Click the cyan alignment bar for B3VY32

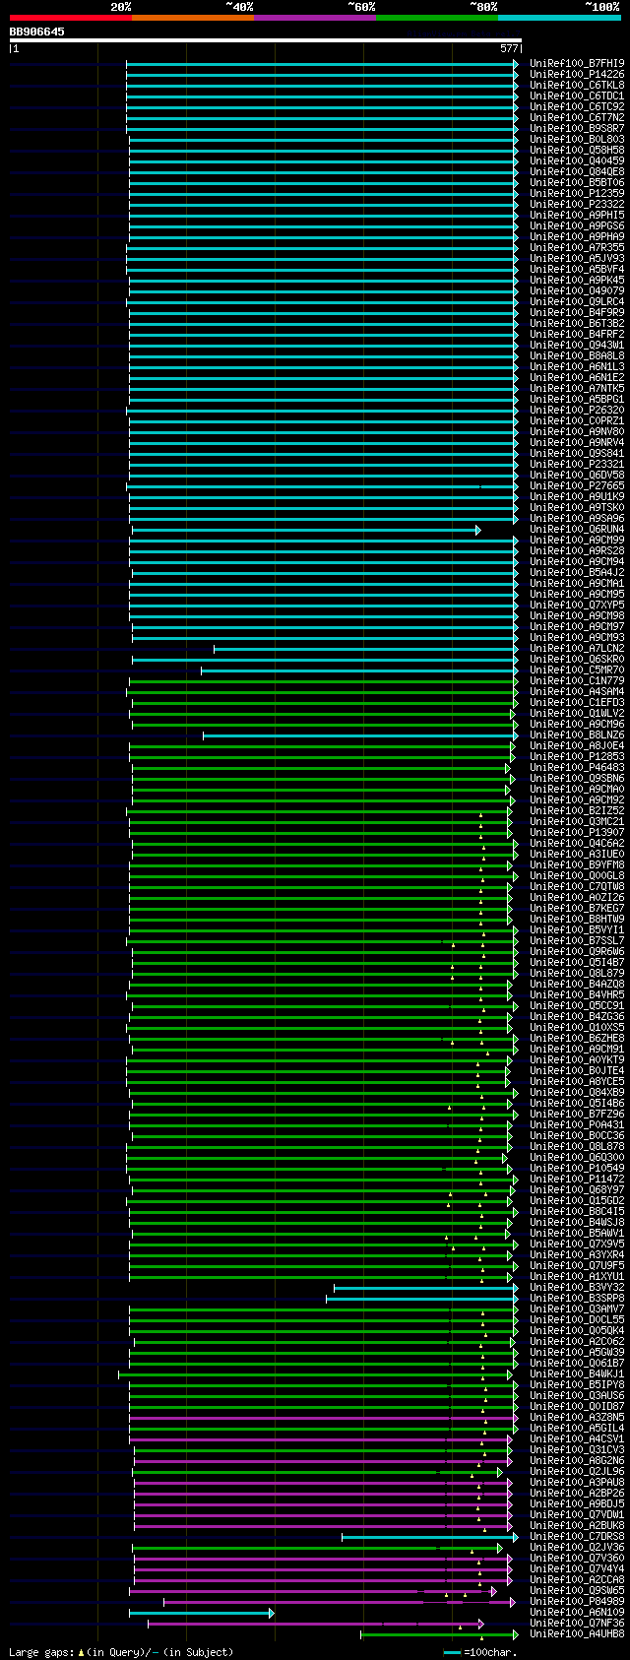[425, 1288]
